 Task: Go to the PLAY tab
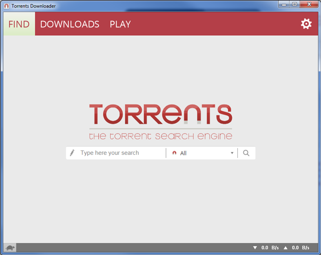point(120,24)
